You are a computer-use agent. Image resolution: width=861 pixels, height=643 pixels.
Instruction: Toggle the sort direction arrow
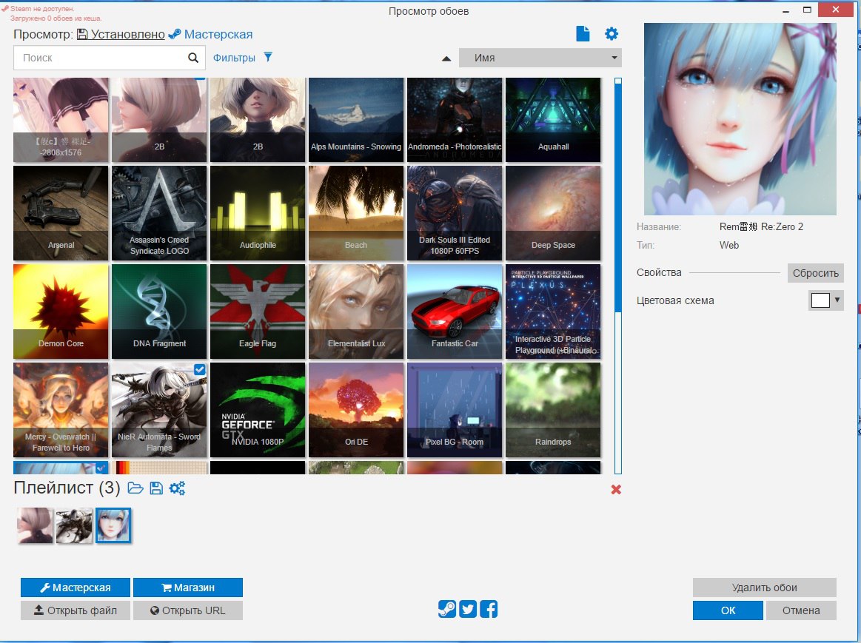[446, 58]
